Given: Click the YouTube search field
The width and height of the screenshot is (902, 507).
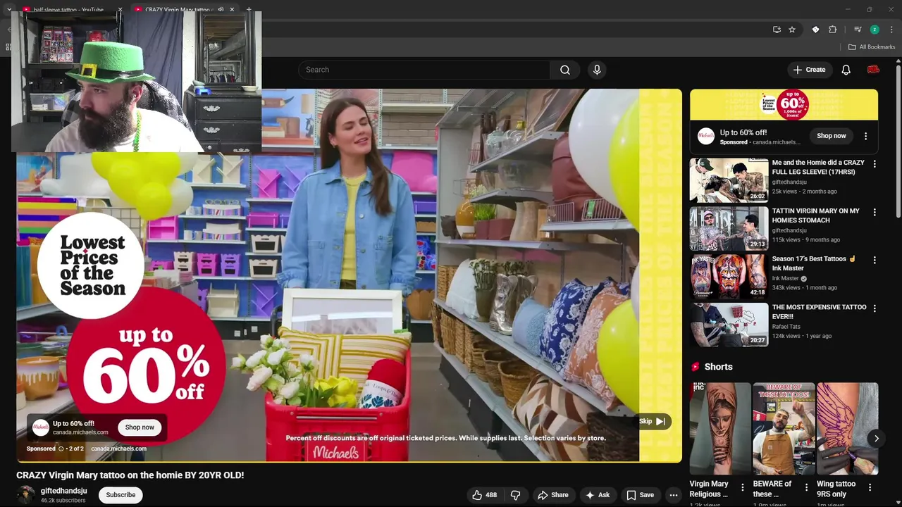Looking at the screenshot, I should coord(424,70).
